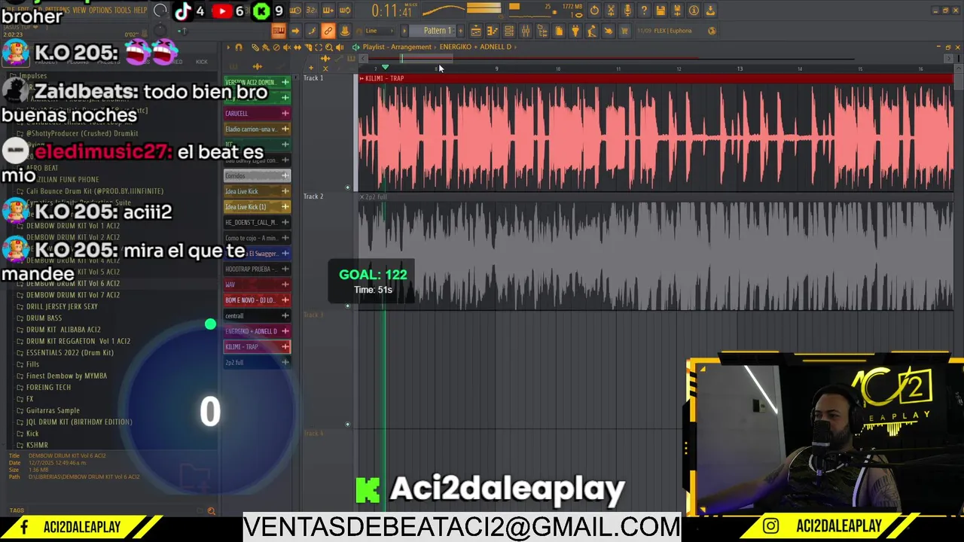Select the Track 1 header label

pos(313,78)
